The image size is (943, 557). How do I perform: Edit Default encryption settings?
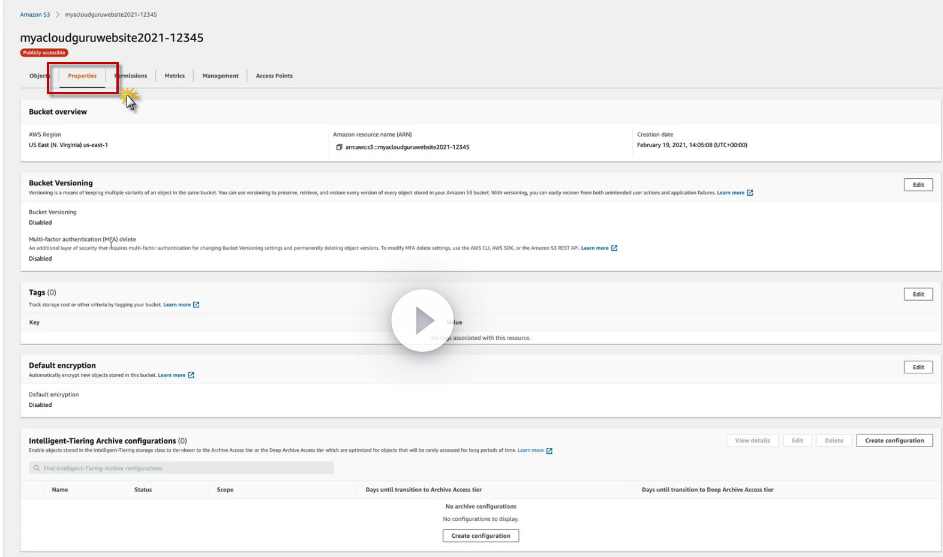click(918, 367)
